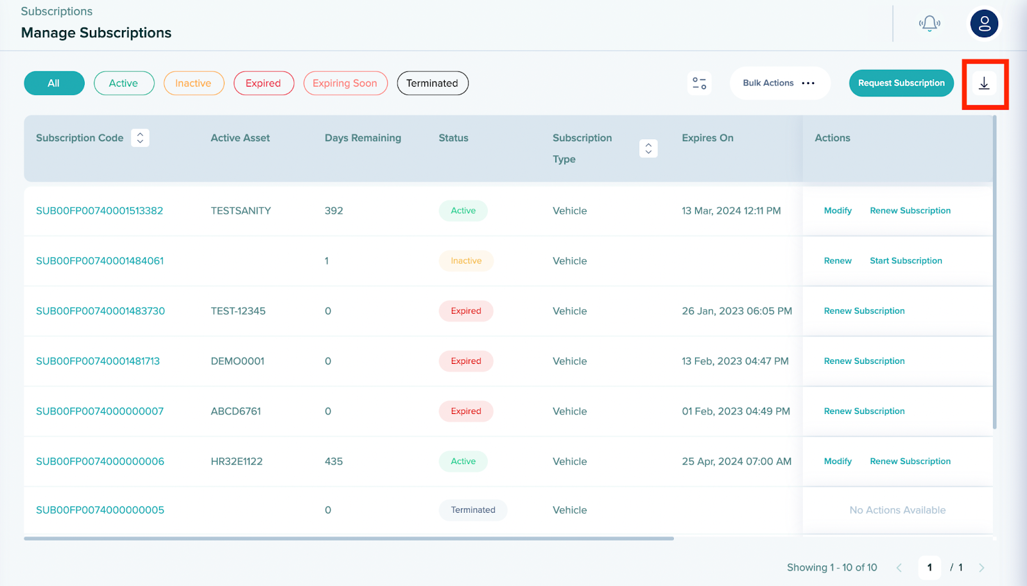Show Terminated subscriptions
1027x586 pixels.
click(432, 83)
